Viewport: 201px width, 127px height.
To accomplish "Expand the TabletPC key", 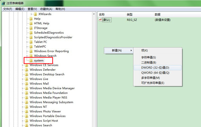I will (27, 47).
